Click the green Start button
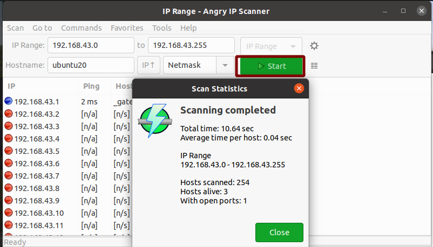Screen dimensions: 433x247 click(272, 66)
